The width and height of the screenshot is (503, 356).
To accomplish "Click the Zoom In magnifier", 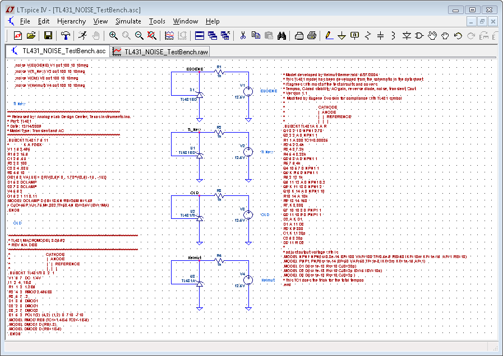I will pos(113,35).
